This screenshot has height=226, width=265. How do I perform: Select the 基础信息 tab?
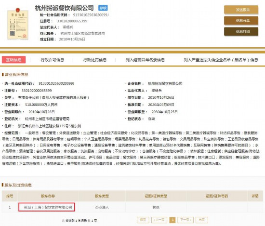coord(13,60)
